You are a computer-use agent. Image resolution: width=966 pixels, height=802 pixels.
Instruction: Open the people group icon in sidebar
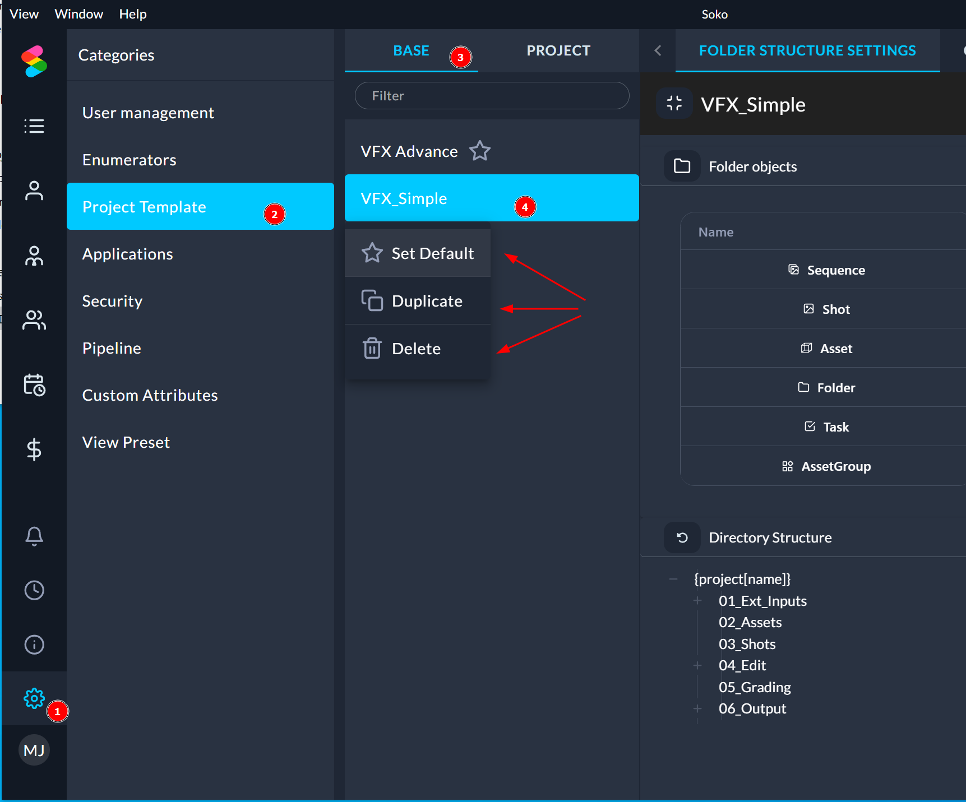(x=34, y=320)
